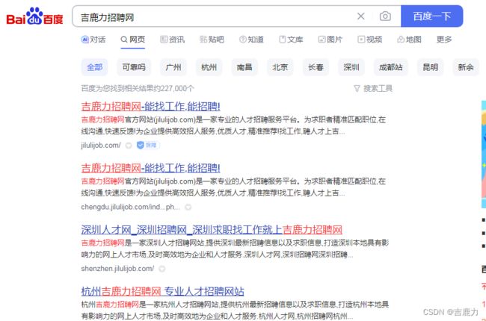Select the 网页 tab
The image size is (486, 321).
pyautogui.click(x=132, y=40)
